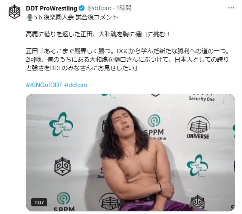Click the 5.6 後楽園大会 試合後コメント line
242x214 pixels.
point(76,17)
